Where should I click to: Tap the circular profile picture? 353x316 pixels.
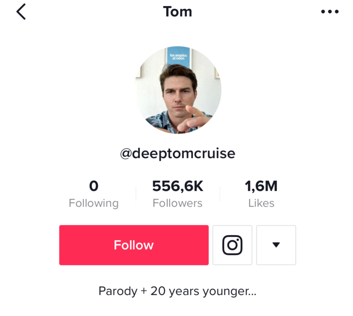coord(178,90)
